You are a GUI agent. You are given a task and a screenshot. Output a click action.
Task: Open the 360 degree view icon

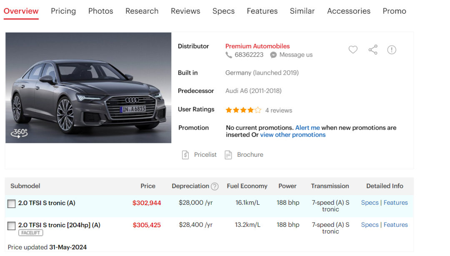coord(19,133)
